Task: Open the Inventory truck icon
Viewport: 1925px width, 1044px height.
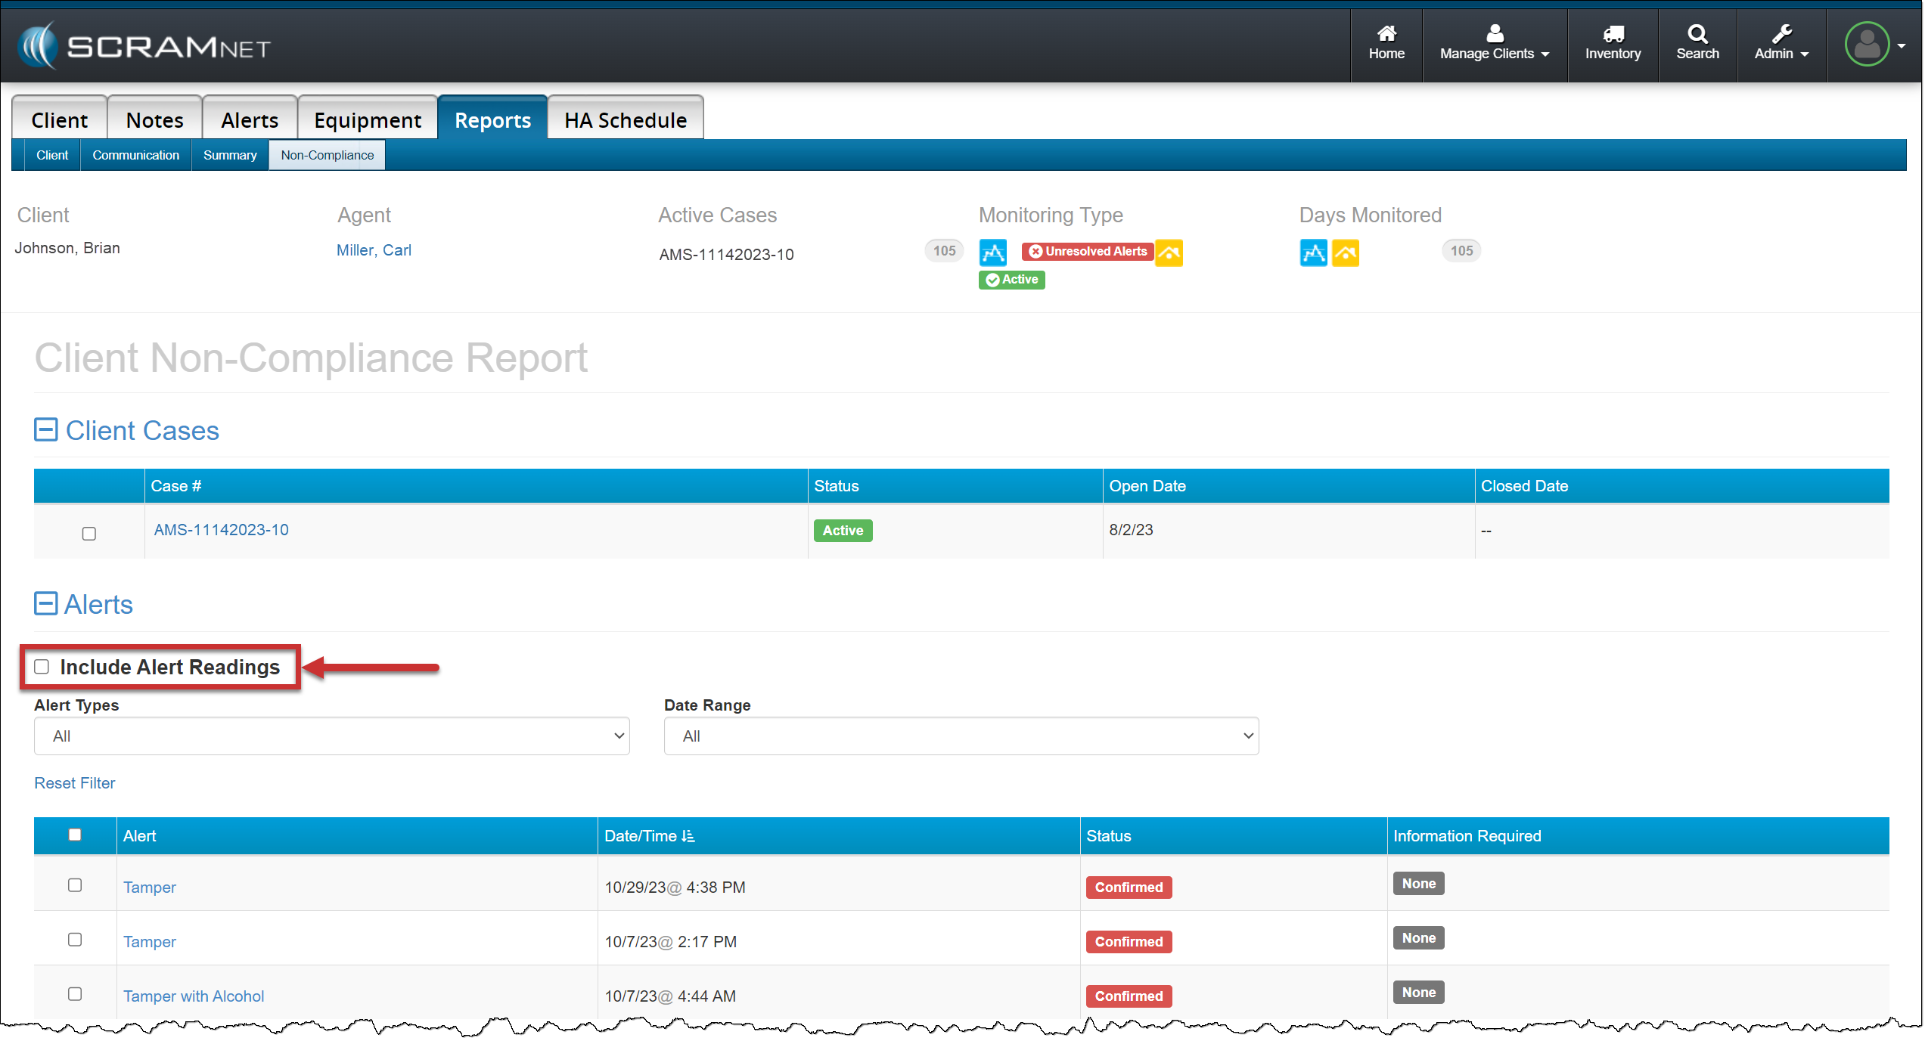Action: tap(1612, 33)
